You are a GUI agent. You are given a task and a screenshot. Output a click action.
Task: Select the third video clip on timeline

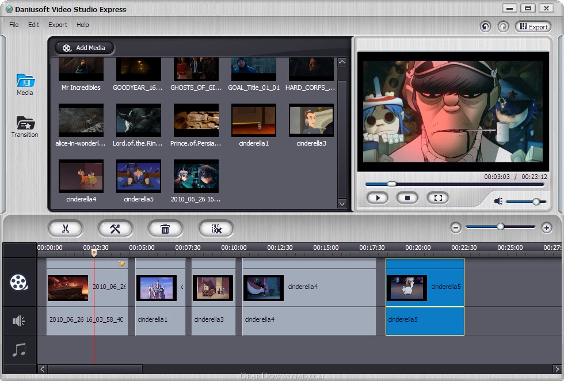pyautogui.click(x=214, y=283)
